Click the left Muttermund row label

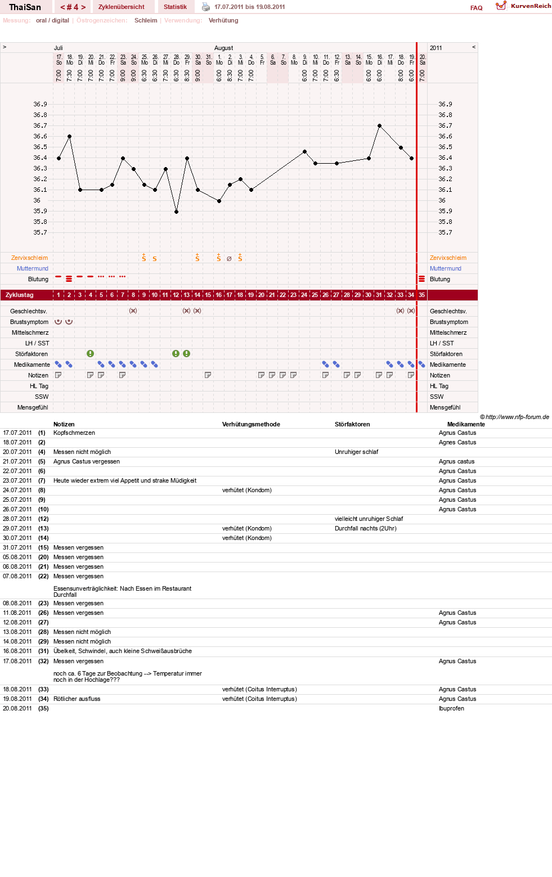(x=33, y=268)
